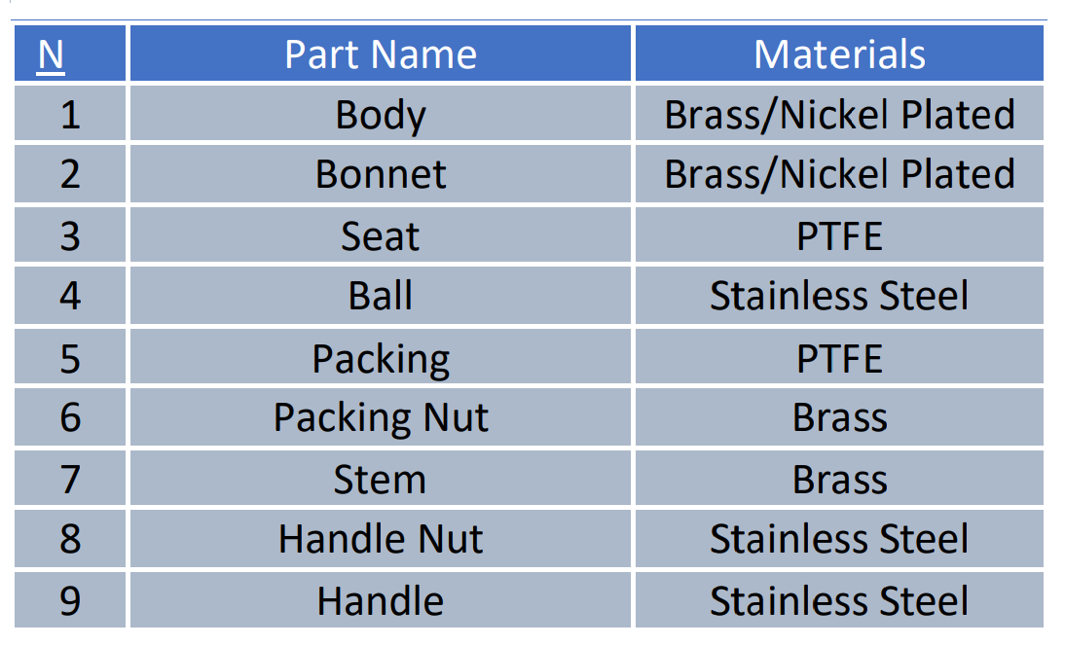This screenshot has height=646, width=1065.
Task: Click the Packing Nut row's Brass cell
Action: (839, 418)
